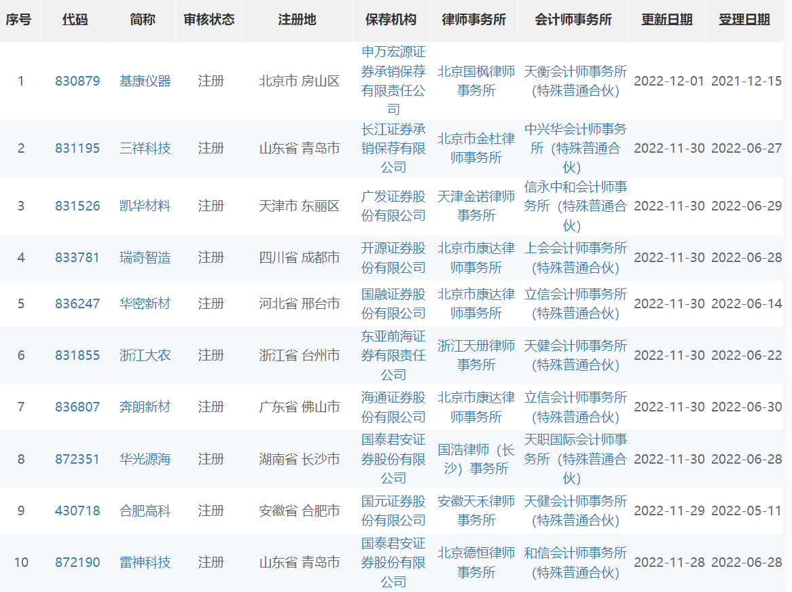Image resolution: width=792 pixels, height=592 pixels.
Task: Open sponsor 海通证券股份有限公司
Action: coord(393,407)
